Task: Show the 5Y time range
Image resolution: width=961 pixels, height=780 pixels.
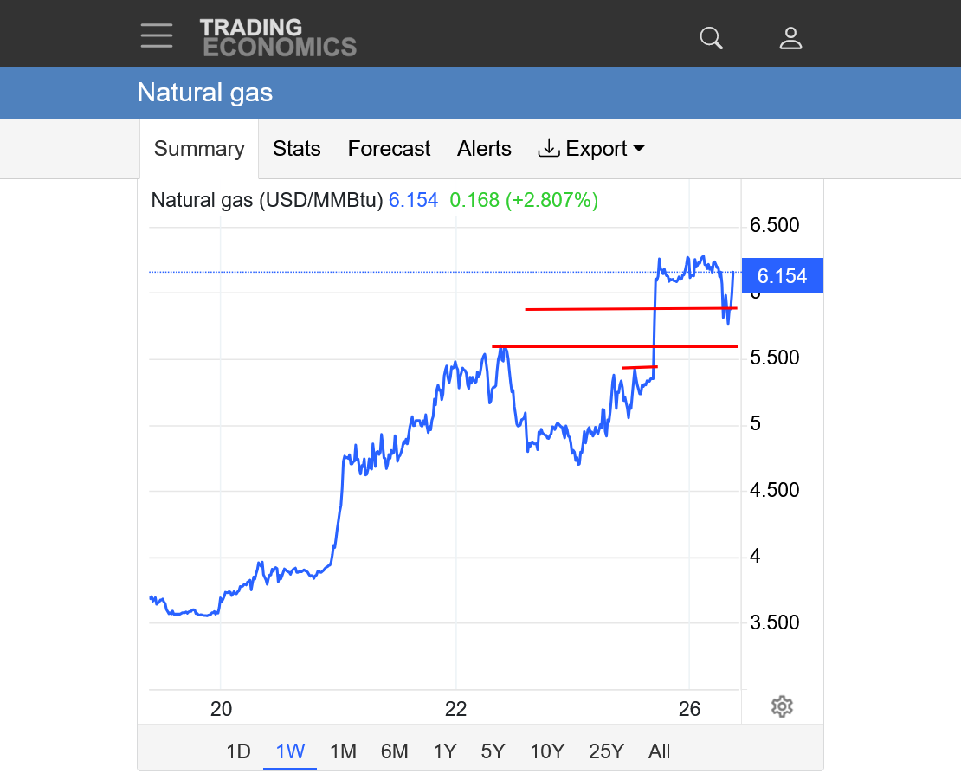Action: 493,751
